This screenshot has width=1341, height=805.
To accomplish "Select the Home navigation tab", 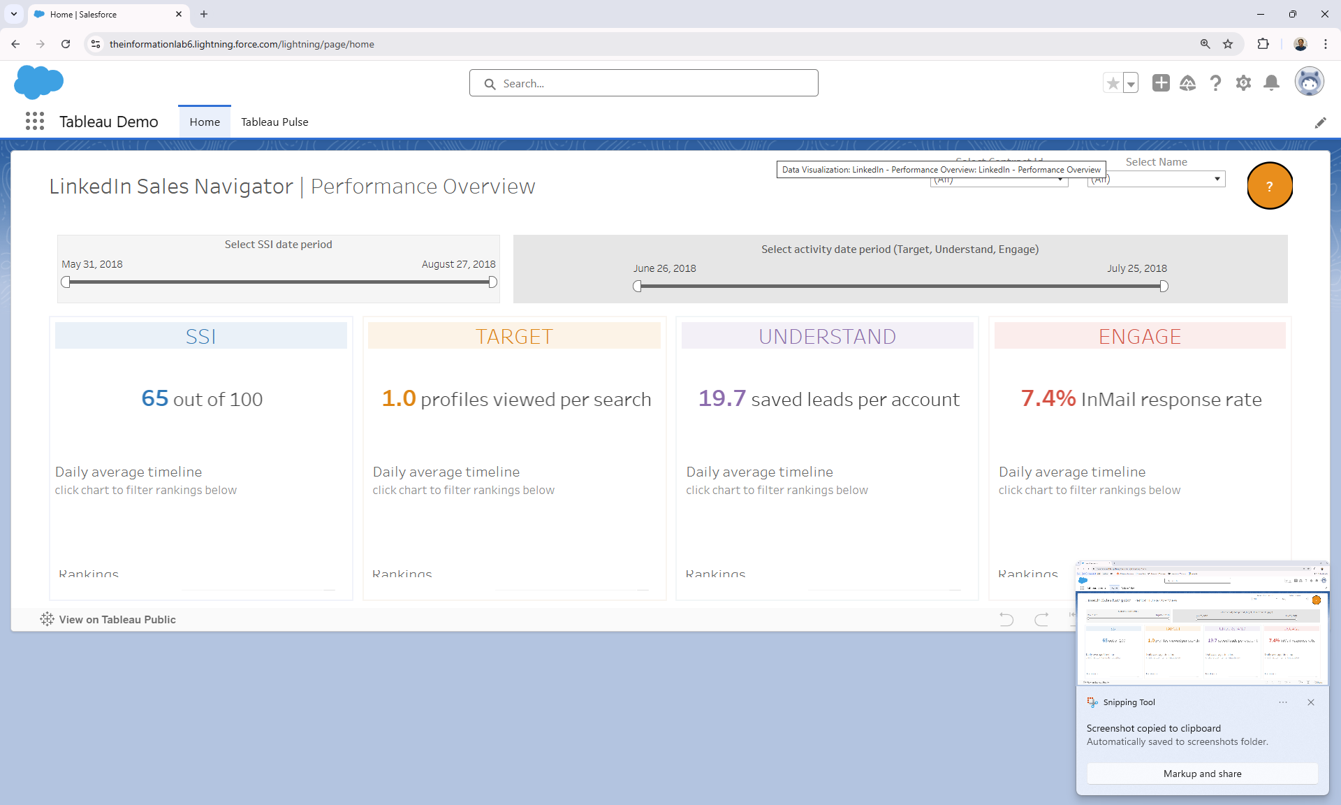I will pyautogui.click(x=204, y=122).
